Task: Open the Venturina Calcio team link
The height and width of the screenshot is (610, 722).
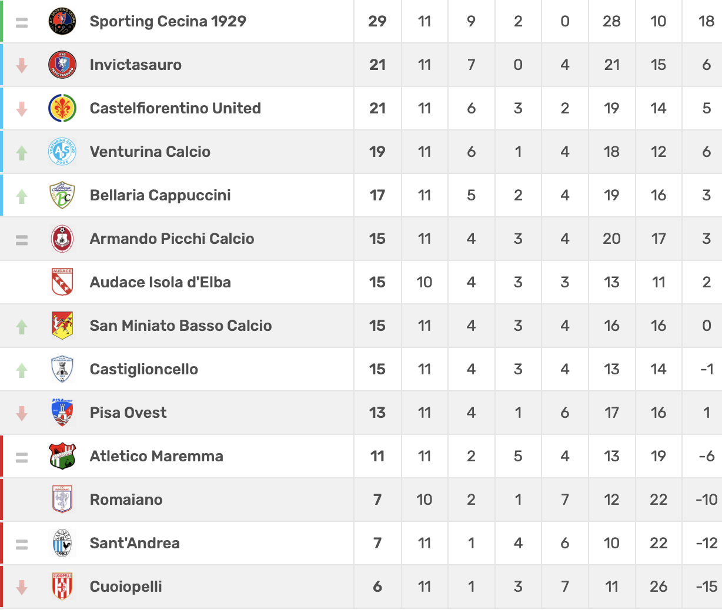Action: pyautogui.click(x=150, y=152)
